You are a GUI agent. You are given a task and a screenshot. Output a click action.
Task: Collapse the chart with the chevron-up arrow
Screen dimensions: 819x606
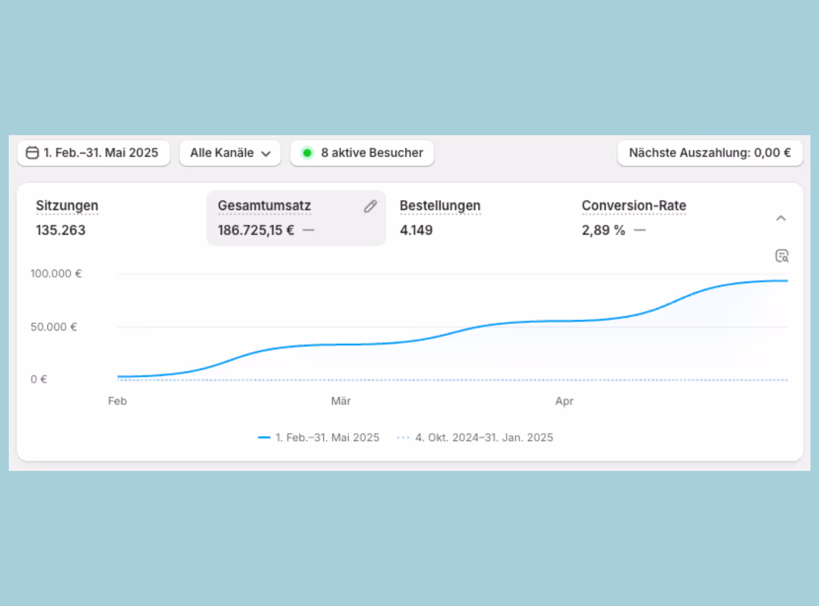point(781,218)
